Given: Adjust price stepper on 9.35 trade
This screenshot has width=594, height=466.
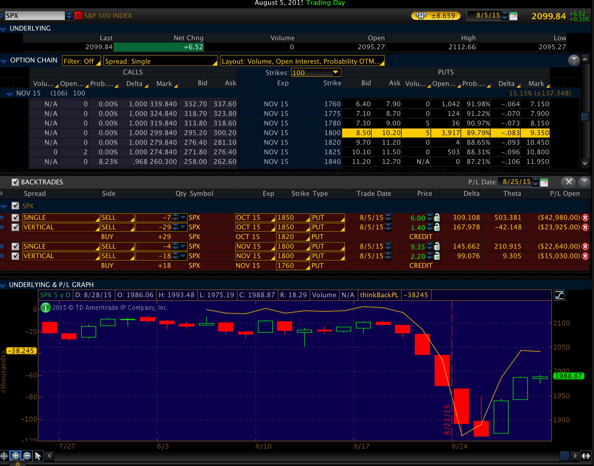Looking at the screenshot, I should click(x=430, y=246).
